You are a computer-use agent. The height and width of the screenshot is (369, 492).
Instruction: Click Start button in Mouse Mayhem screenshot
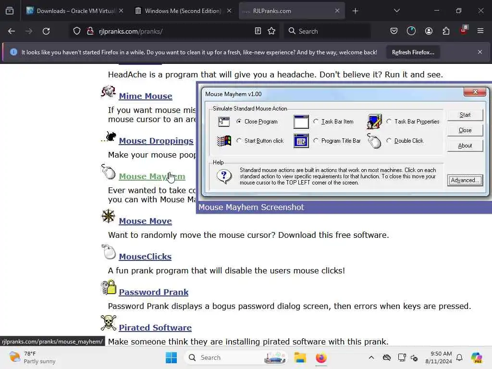coord(465,115)
